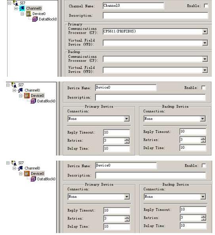Tick the Enable checkbox in the middle Device Name panel
Image resolution: width=215 pixels, height=235 pixels.
tap(204, 88)
